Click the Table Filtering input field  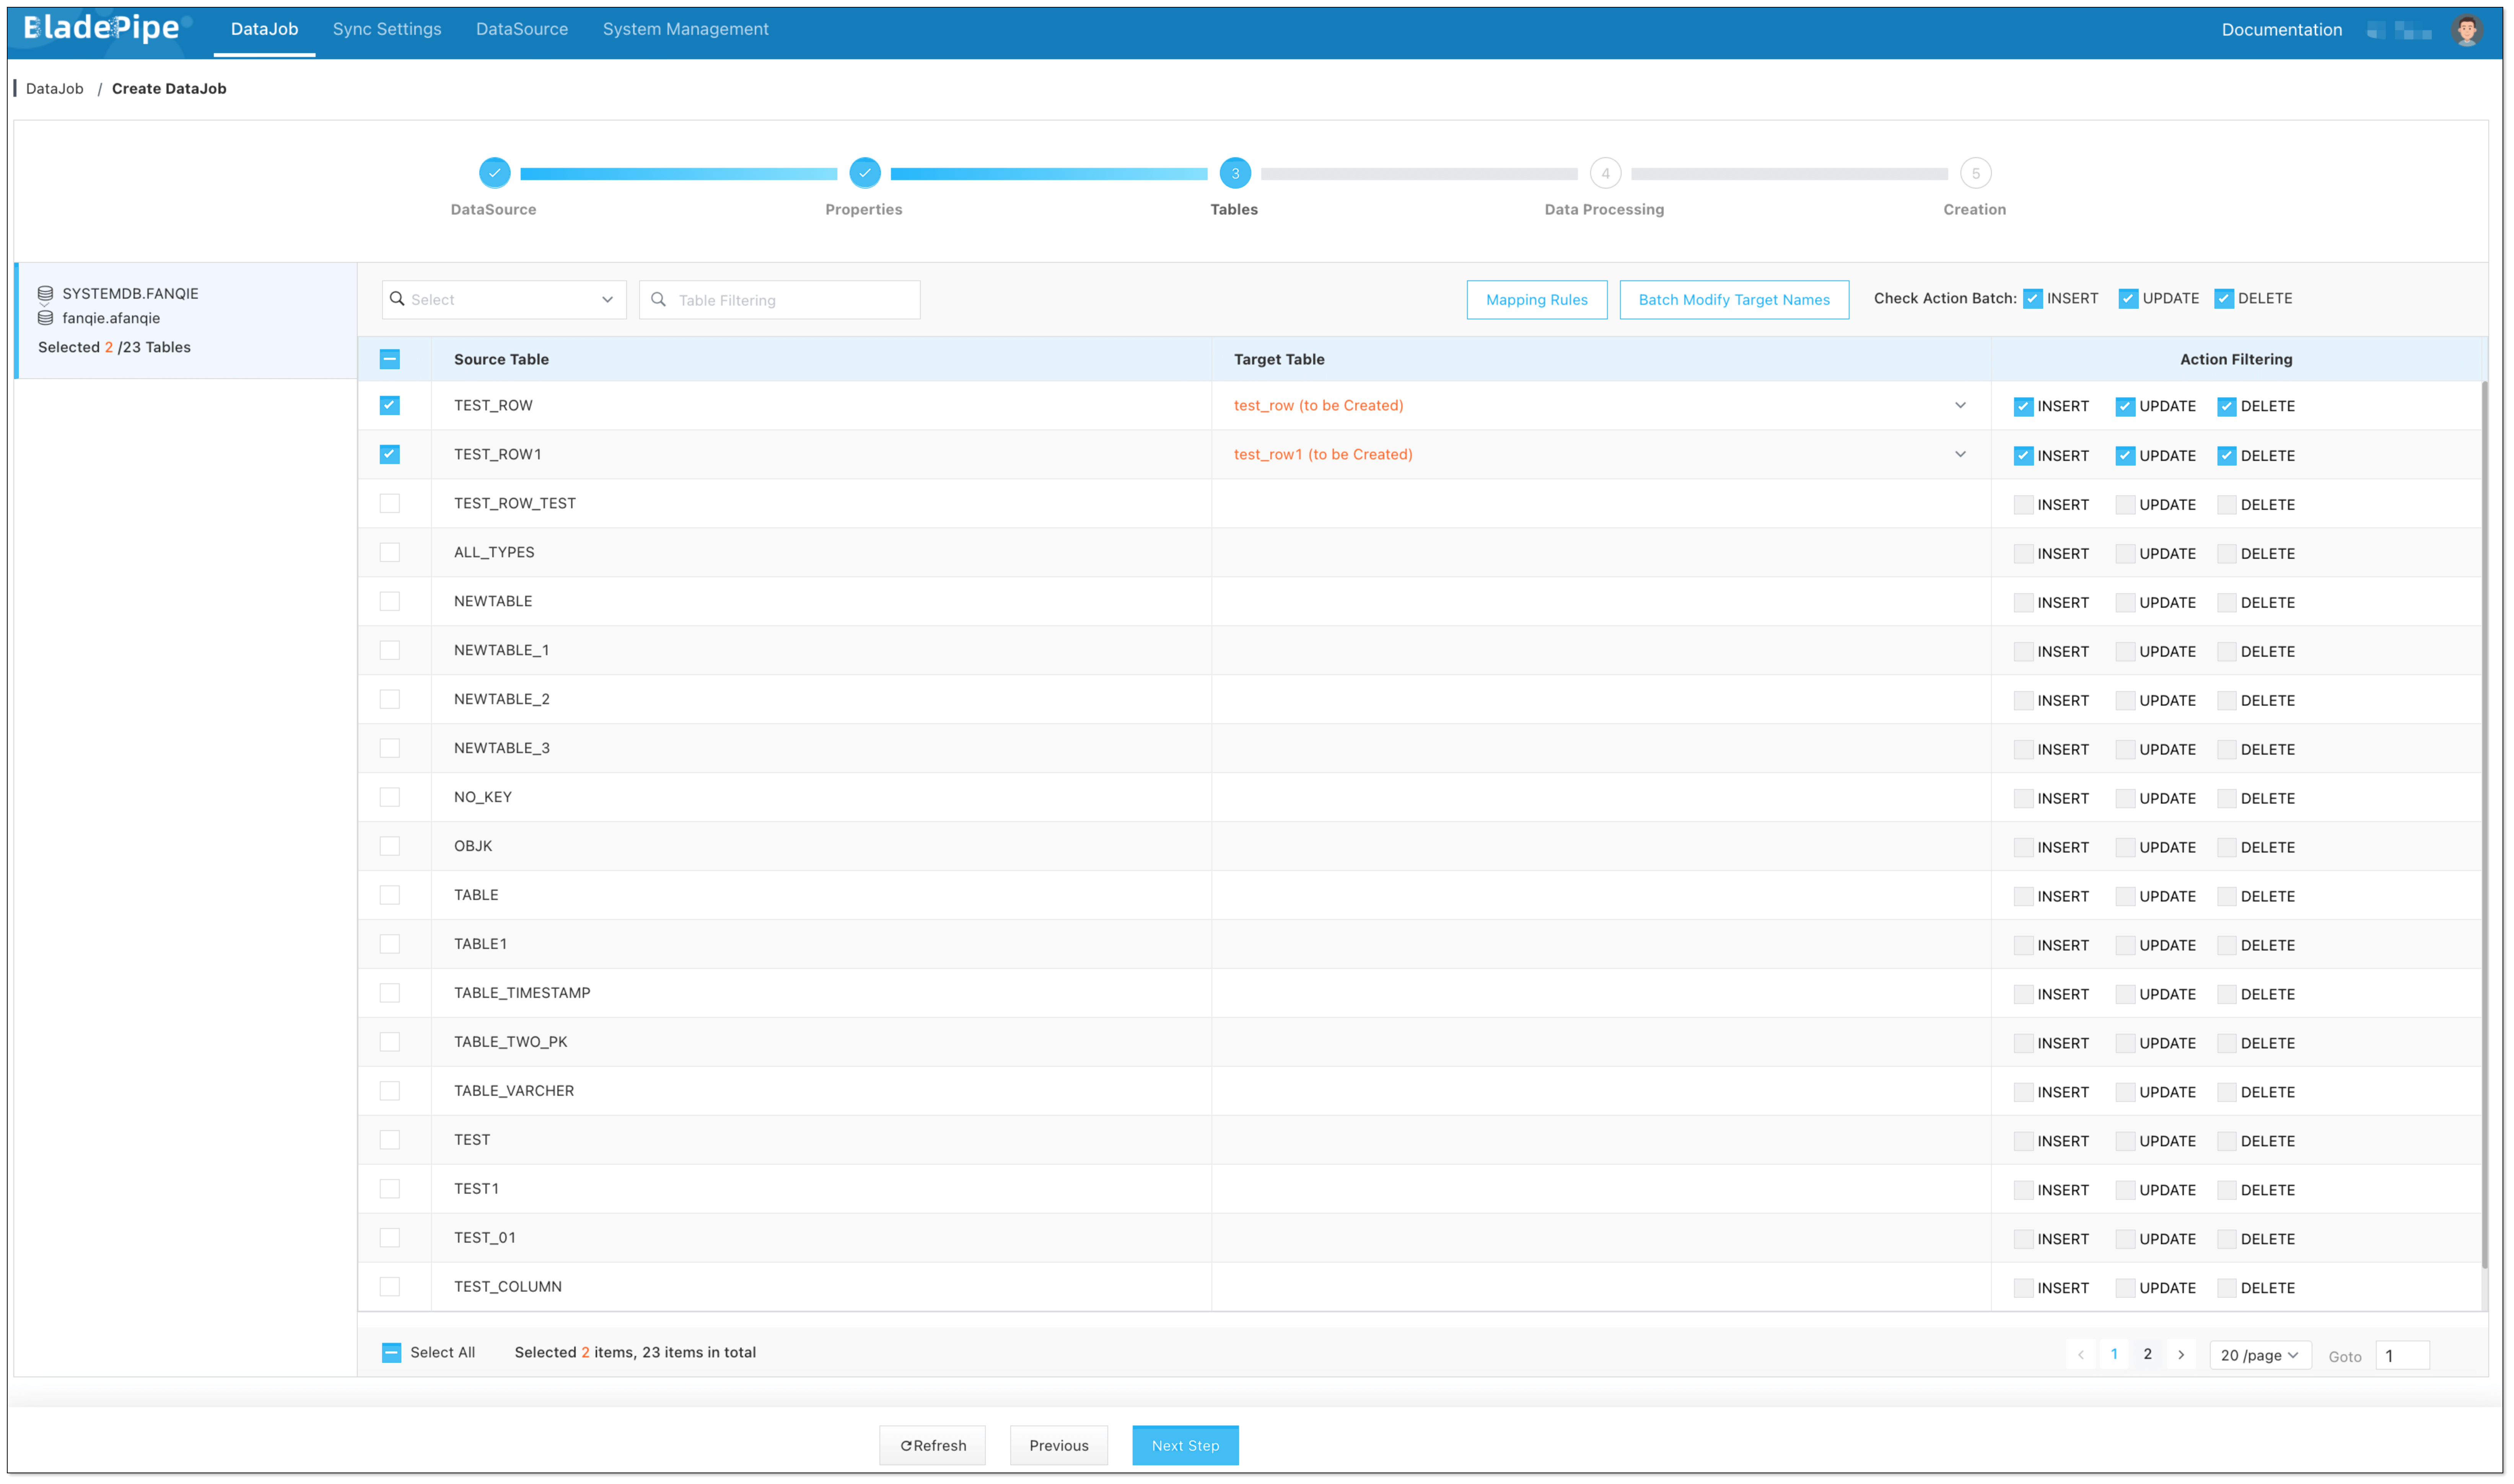pyautogui.click(x=780, y=299)
